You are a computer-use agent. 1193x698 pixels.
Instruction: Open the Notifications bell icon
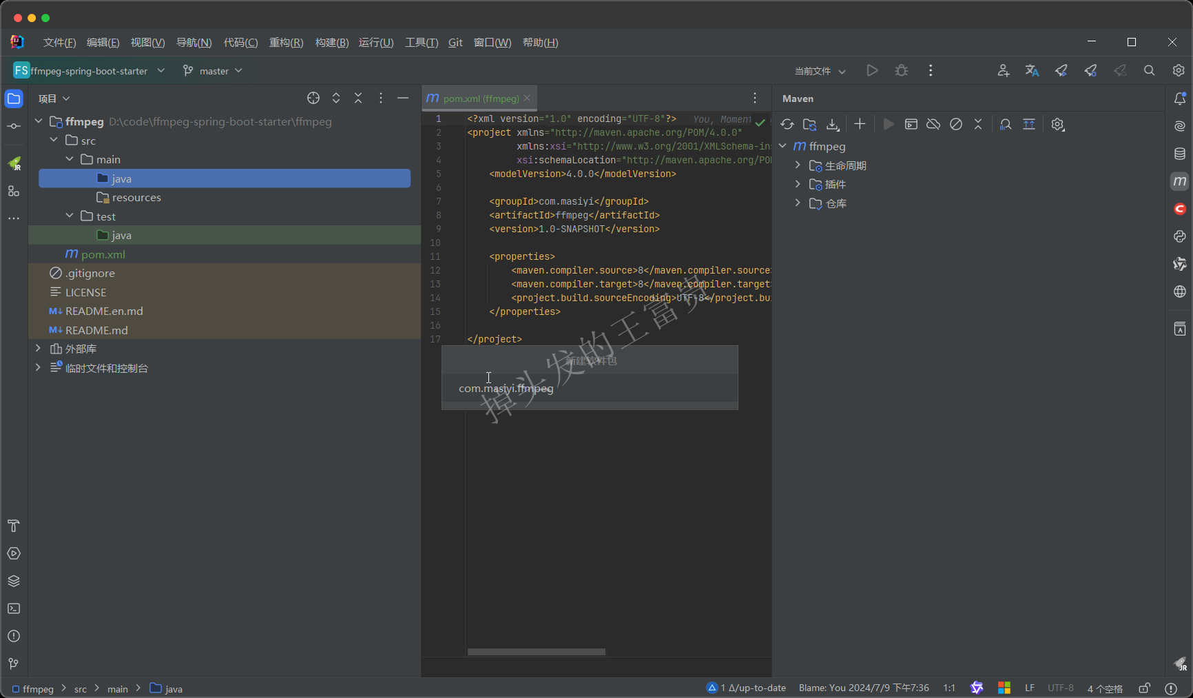tap(1180, 99)
